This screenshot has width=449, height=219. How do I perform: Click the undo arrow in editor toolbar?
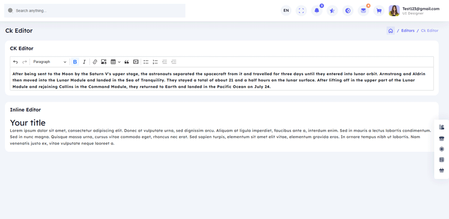coord(16,62)
